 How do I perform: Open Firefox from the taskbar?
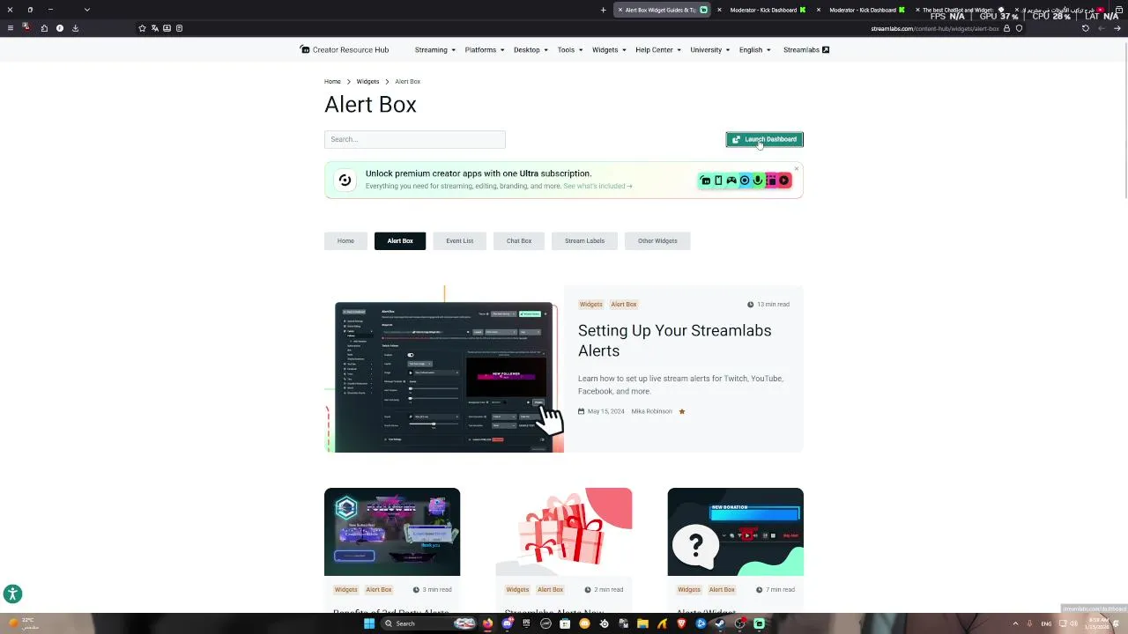pos(487,623)
